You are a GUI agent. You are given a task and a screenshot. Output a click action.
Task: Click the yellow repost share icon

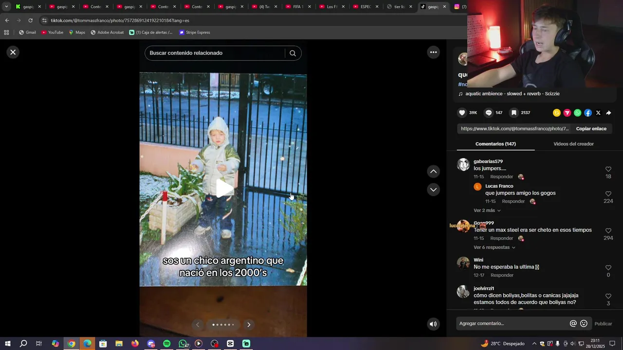click(x=557, y=113)
